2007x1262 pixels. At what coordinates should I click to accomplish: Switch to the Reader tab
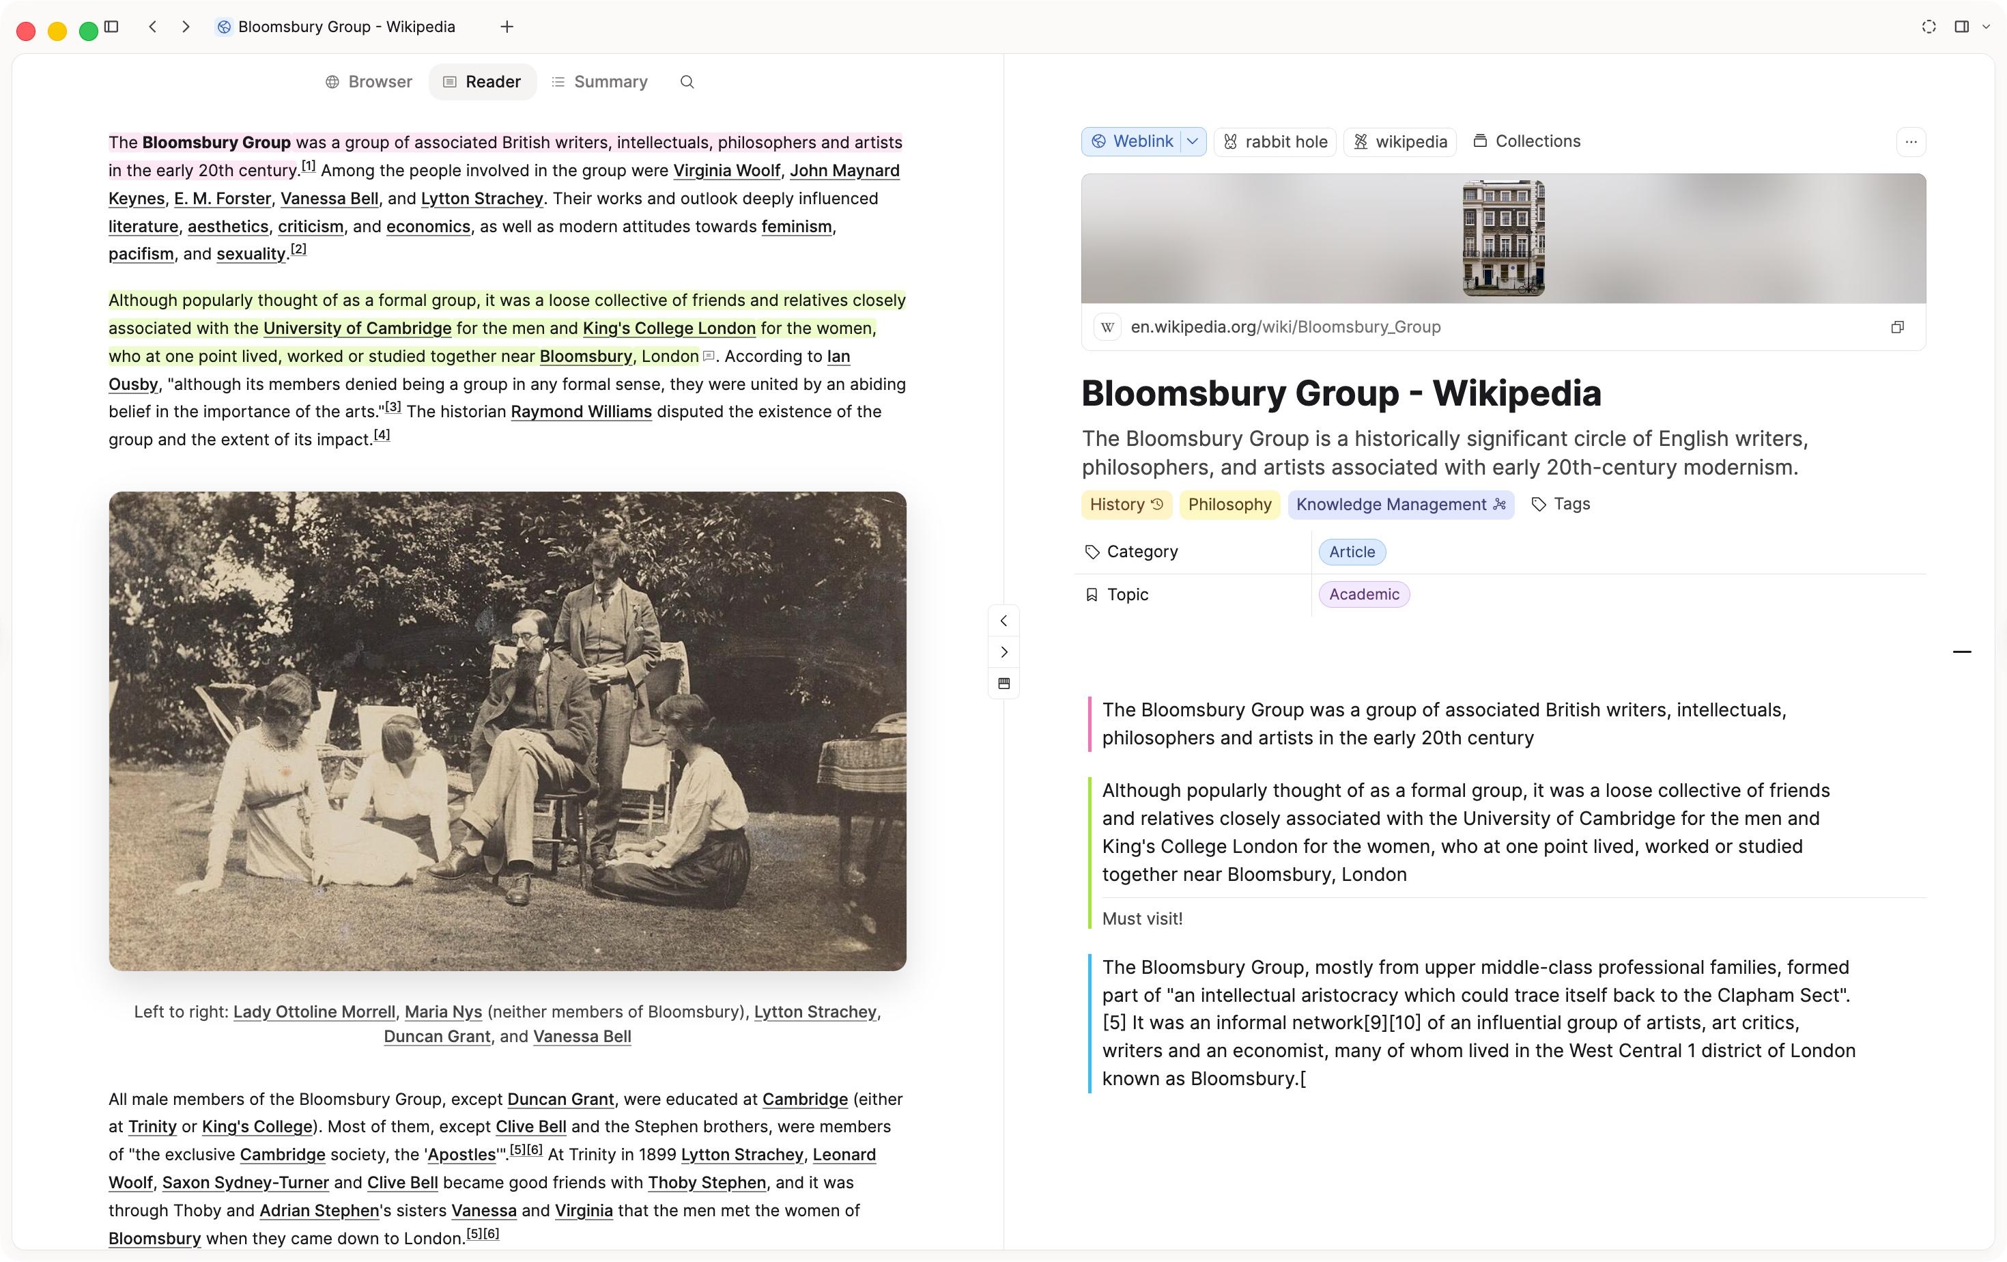482,82
